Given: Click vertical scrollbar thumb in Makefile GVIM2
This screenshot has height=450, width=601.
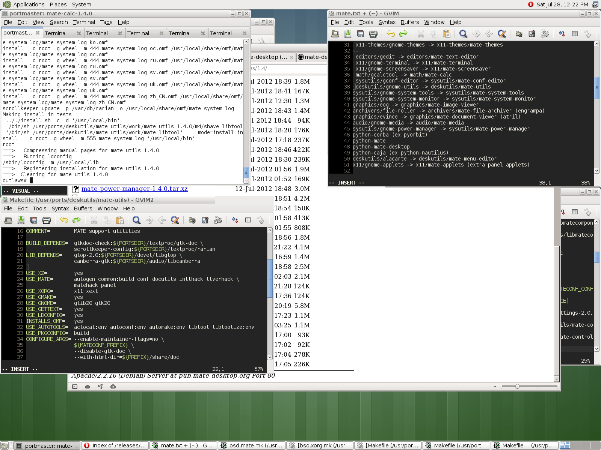Looking at the screenshot, I should tap(270, 278).
